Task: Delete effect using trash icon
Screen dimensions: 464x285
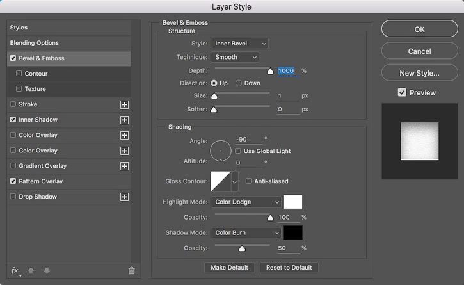Action: click(x=131, y=270)
